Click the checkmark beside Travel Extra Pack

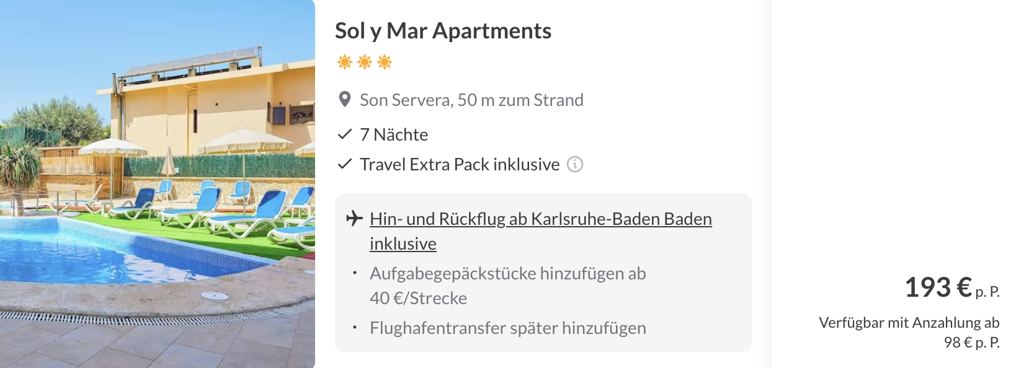click(345, 164)
